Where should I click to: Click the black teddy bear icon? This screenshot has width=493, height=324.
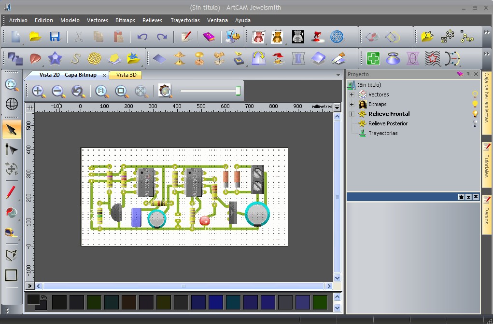click(298, 37)
